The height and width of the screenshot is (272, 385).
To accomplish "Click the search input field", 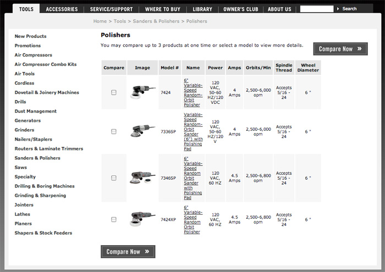I will click(317, 9).
